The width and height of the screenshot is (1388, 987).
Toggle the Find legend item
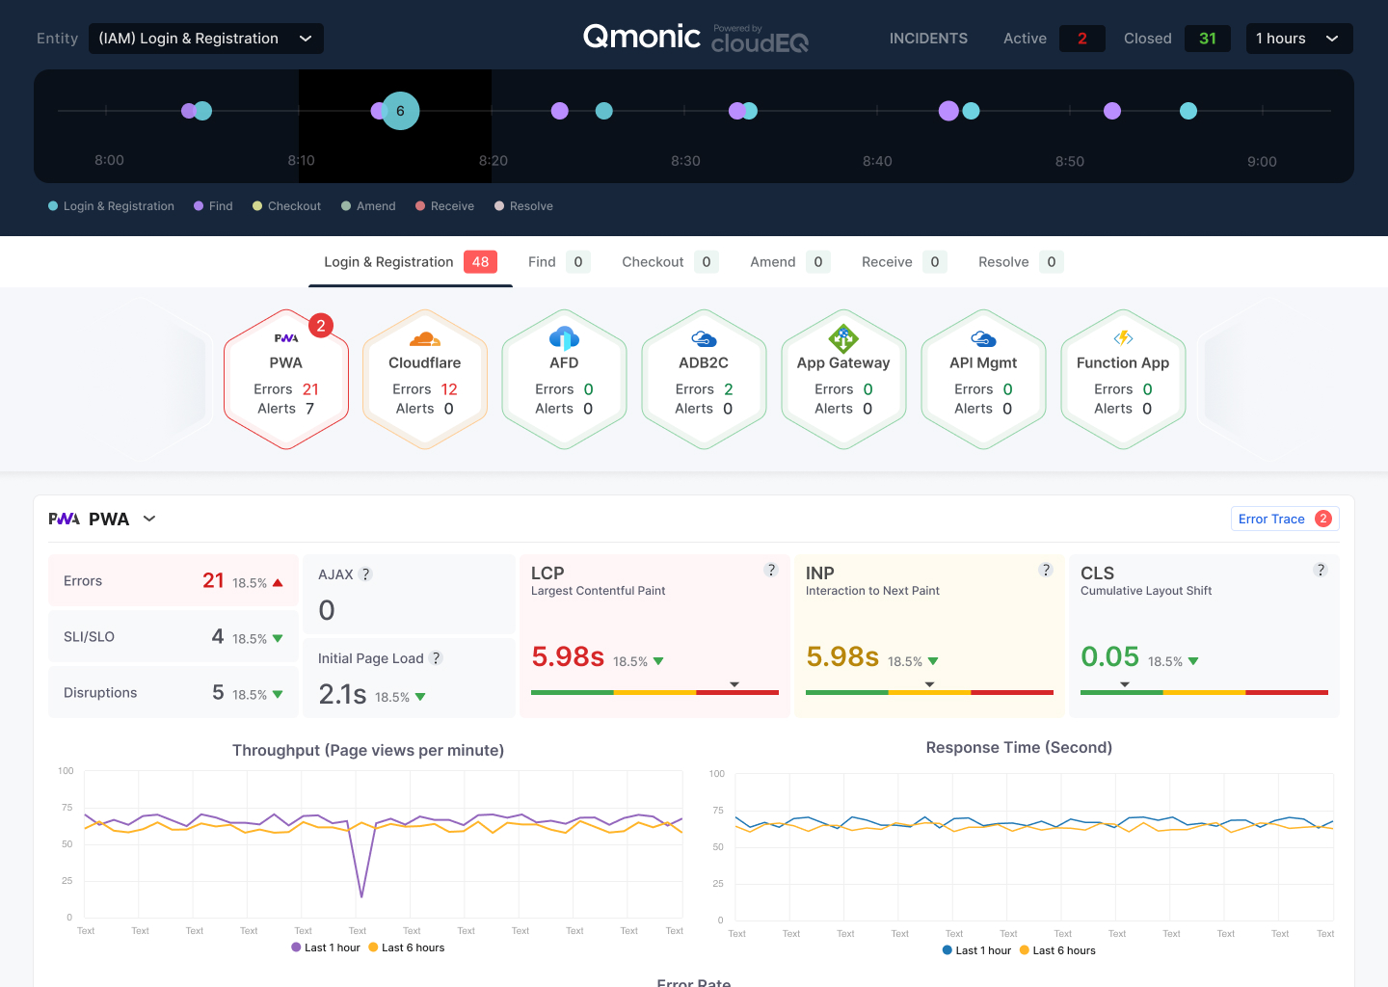point(213,206)
